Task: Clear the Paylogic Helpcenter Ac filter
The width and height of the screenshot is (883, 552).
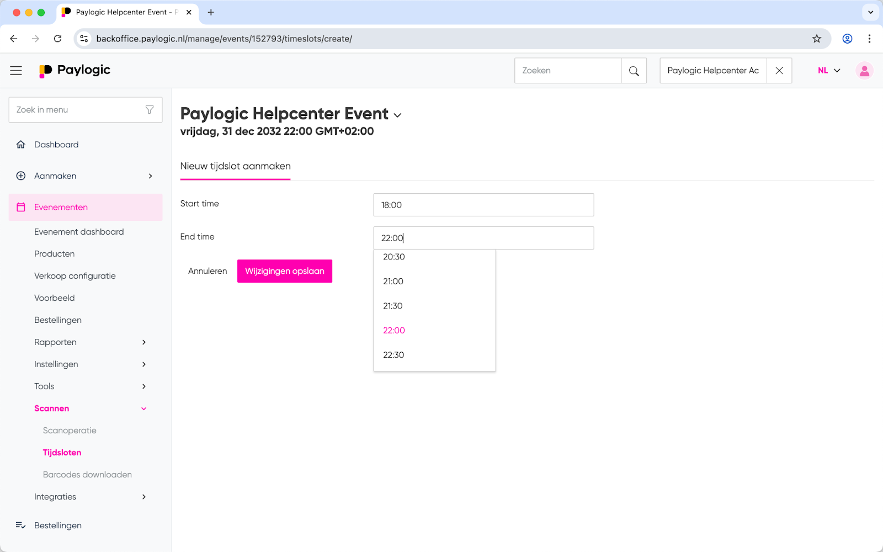Action: click(779, 71)
